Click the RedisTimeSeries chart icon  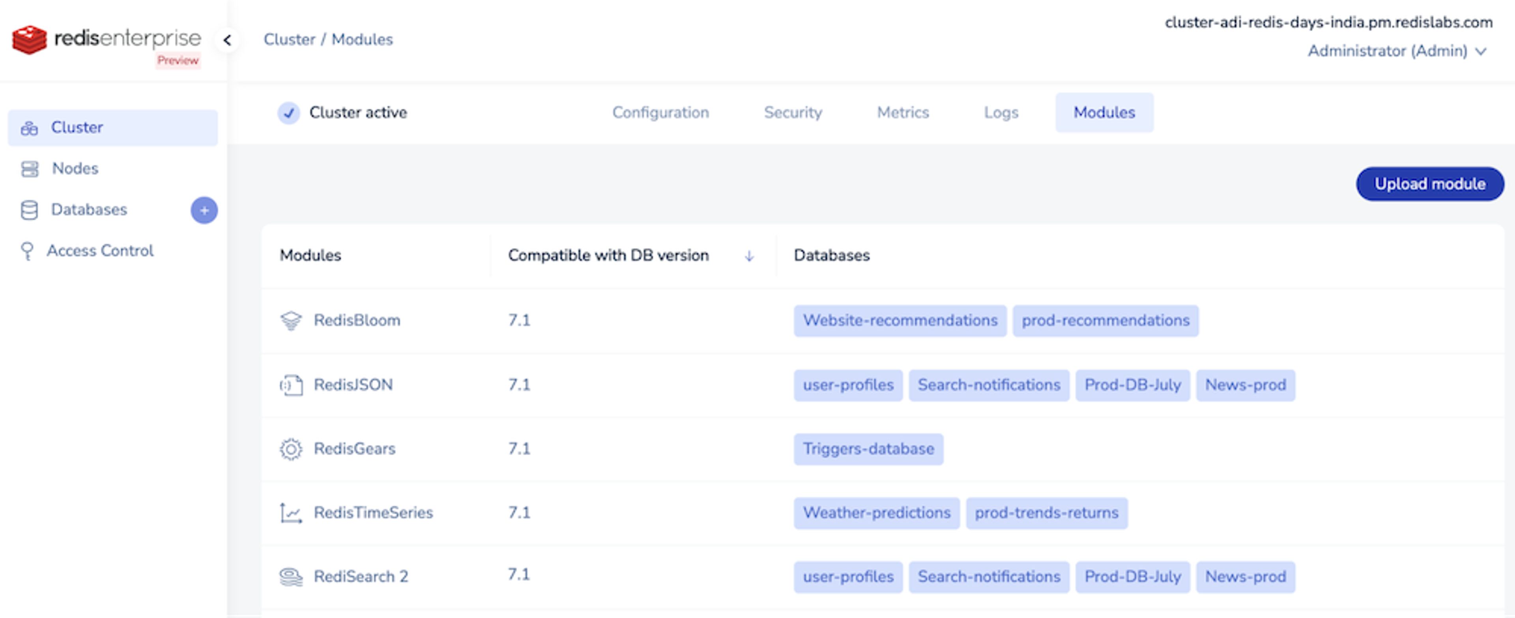click(x=290, y=513)
